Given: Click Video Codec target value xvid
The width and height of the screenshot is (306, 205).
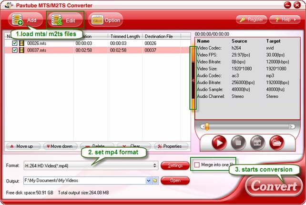Looking at the screenshot, I should click(270, 48).
